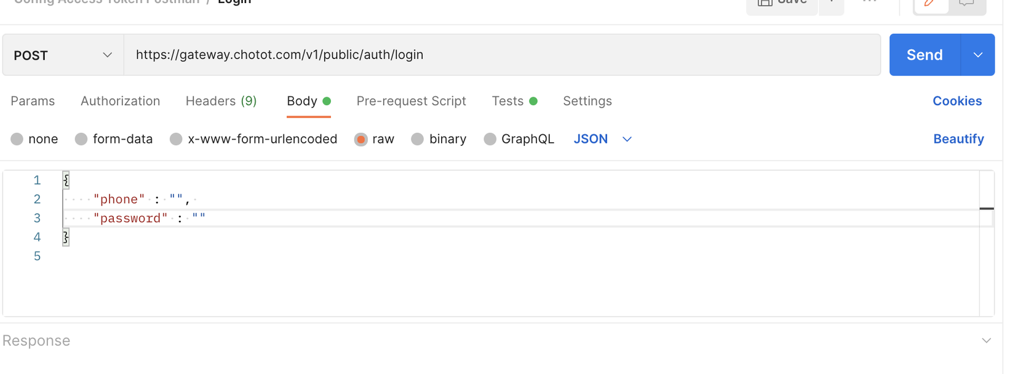
Task: Open the Headers (9) tab
Action: pos(221,101)
